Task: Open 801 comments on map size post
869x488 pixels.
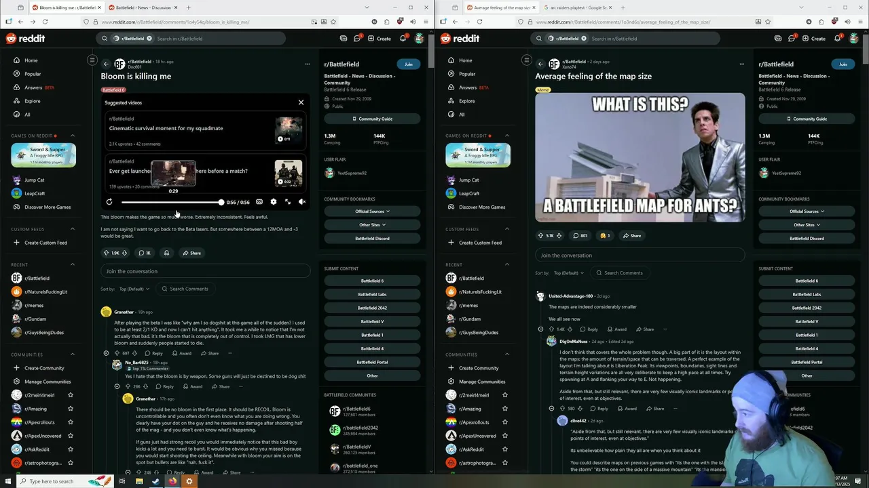Action: pyautogui.click(x=580, y=236)
